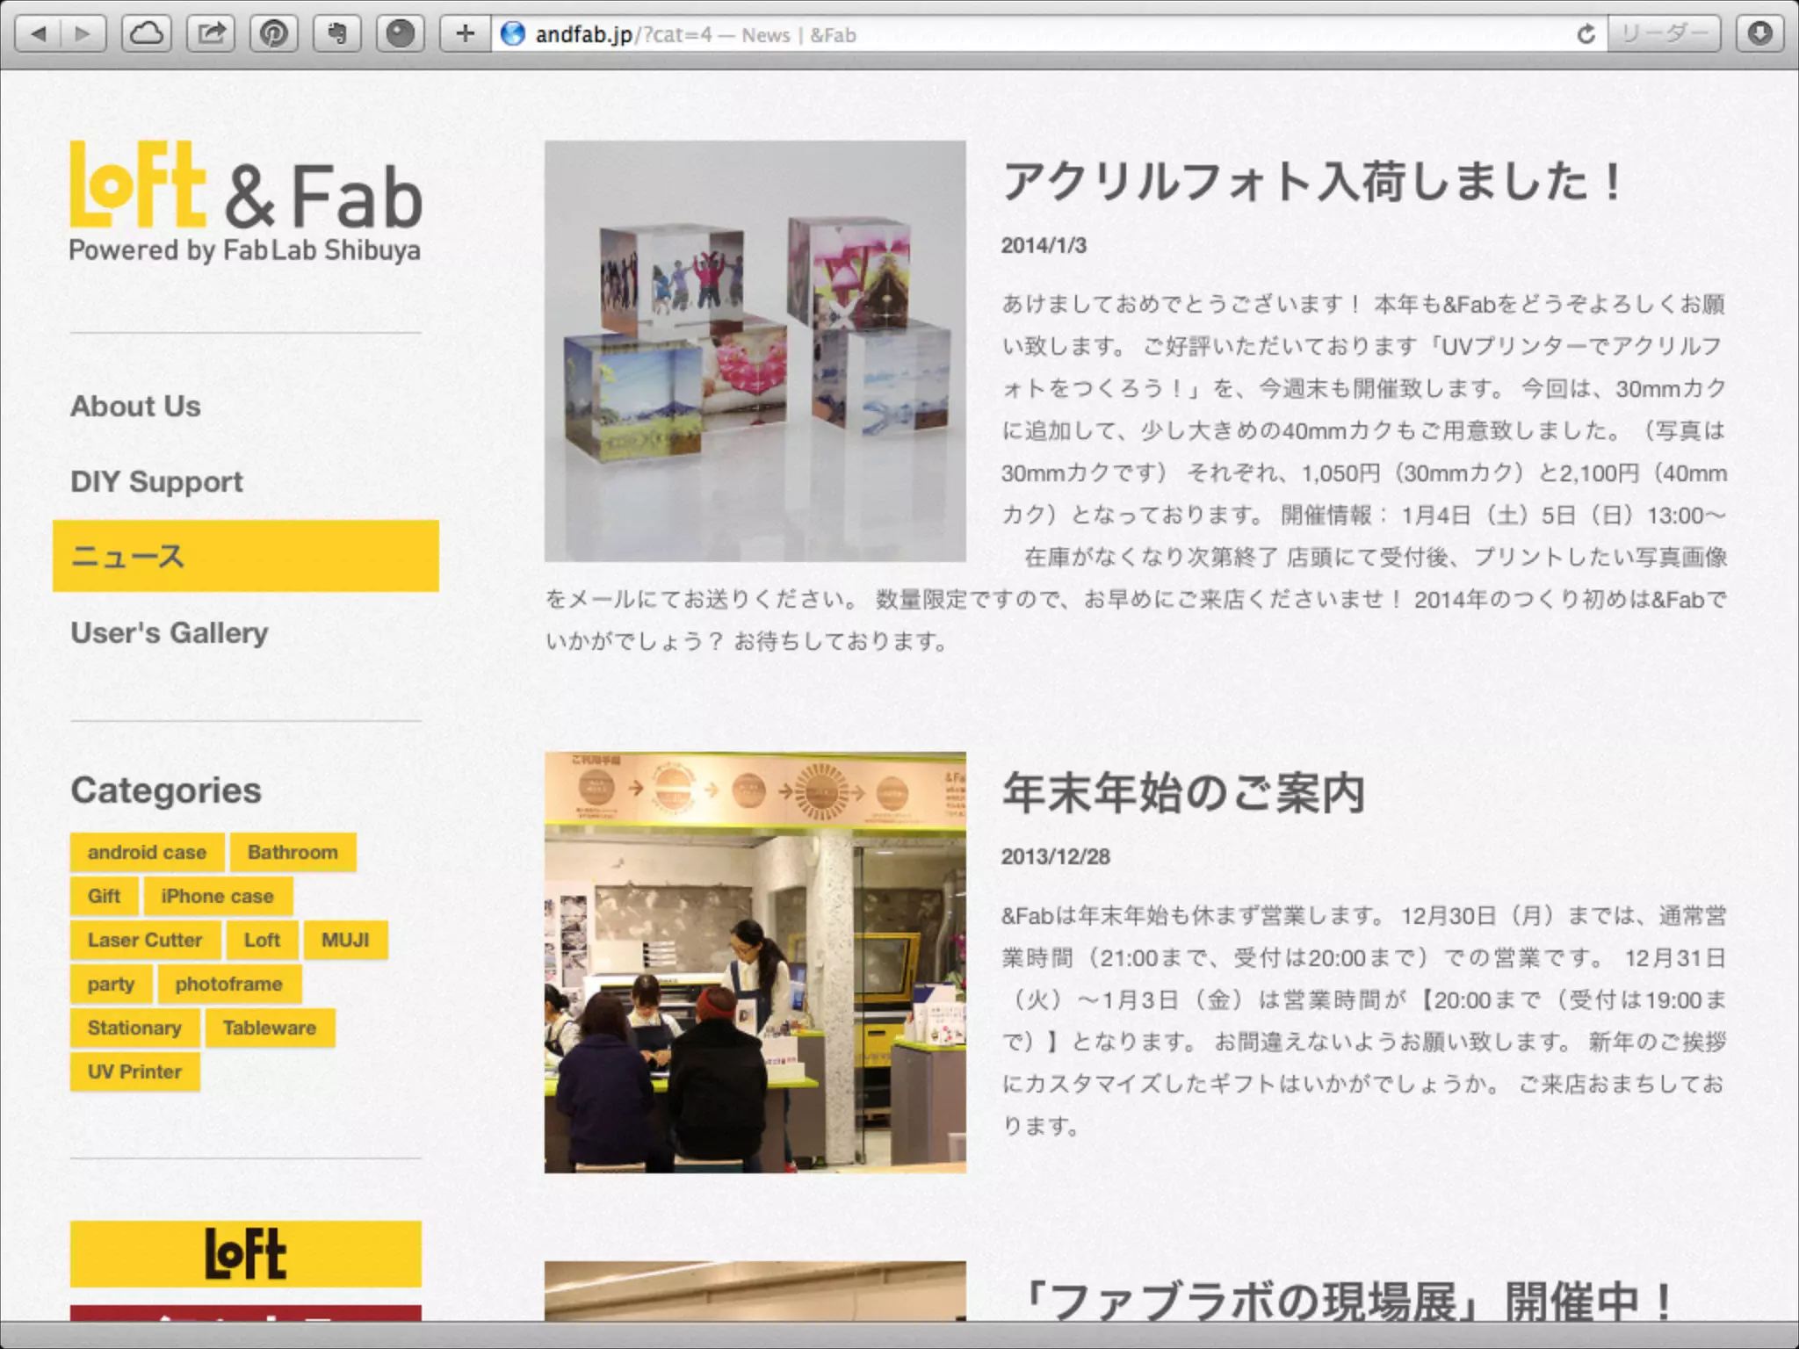Image resolution: width=1799 pixels, height=1349 pixels.
Task: Click the round ball extension icon
Action: (401, 34)
